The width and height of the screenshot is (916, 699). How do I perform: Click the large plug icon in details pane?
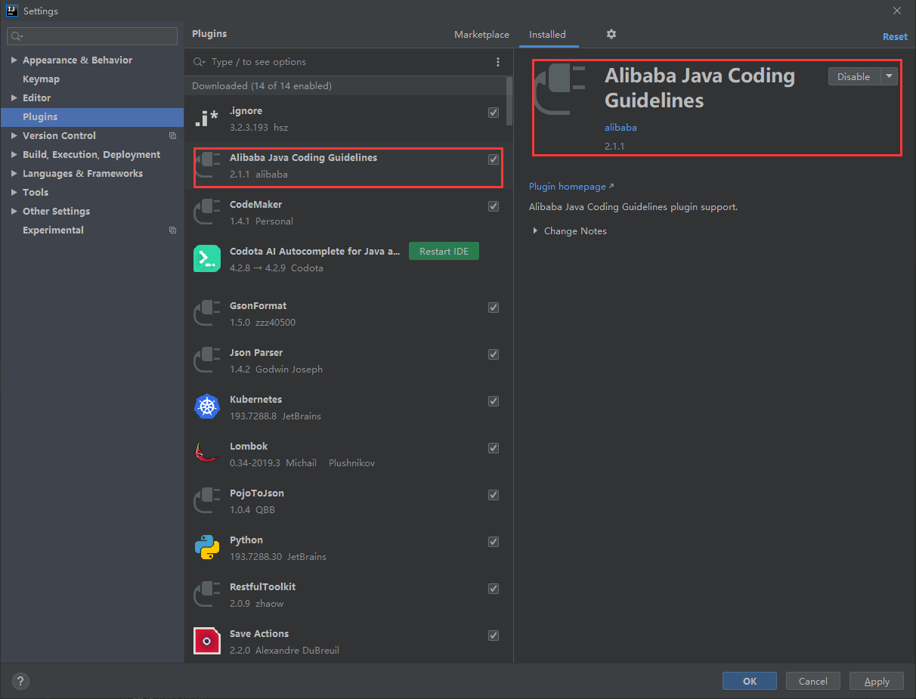coord(561,90)
